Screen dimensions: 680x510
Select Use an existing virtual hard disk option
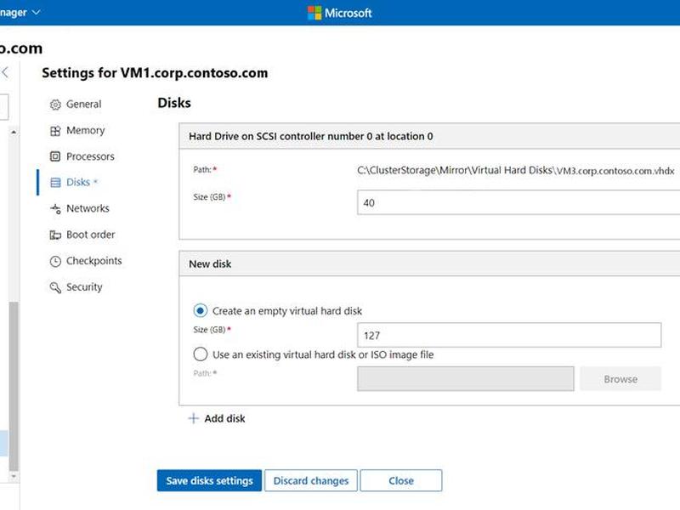(x=200, y=354)
